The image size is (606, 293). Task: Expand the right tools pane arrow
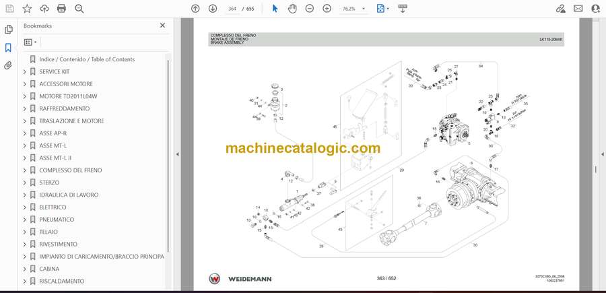(602, 154)
